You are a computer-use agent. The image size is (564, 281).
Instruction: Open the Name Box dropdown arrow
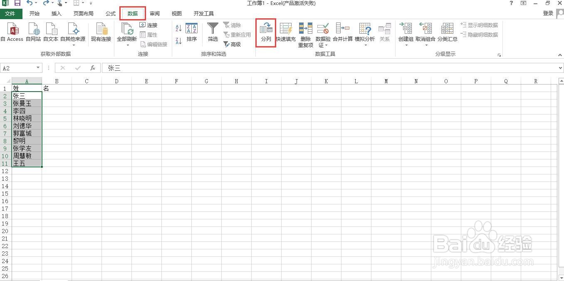37,67
